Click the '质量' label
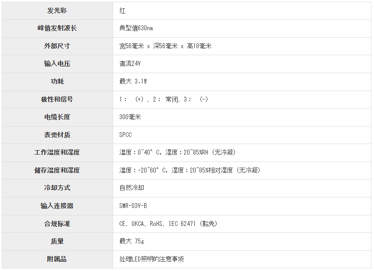Viewport: 374px width, 271px height. coord(57,242)
